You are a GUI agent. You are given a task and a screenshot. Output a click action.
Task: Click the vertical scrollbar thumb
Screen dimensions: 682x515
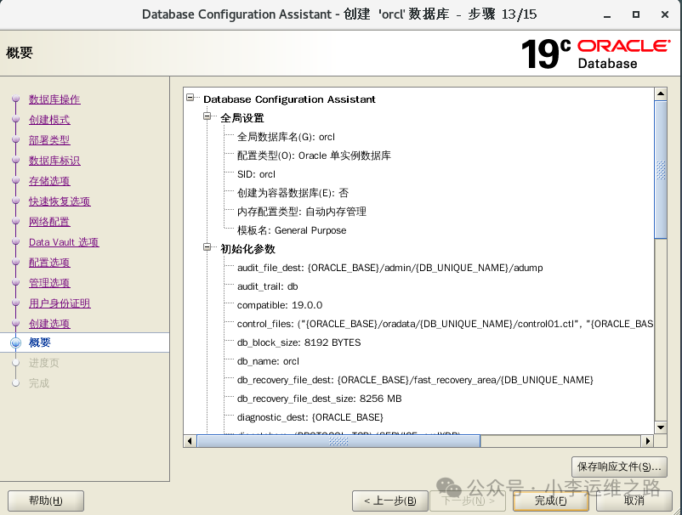tap(661, 170)
